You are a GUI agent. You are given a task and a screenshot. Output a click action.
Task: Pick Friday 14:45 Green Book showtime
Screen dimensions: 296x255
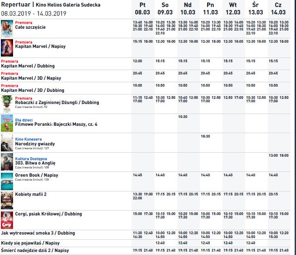click(x=138, y=175)
